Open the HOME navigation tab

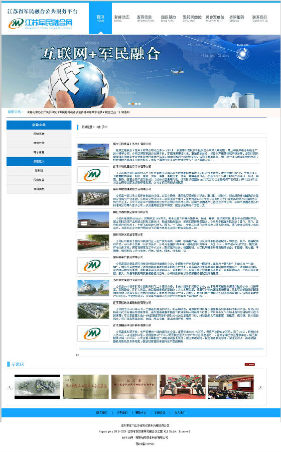(x=100, y=19)
